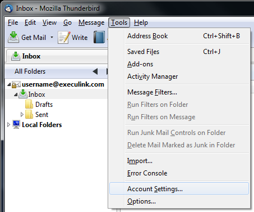The image size is (254, 212).
Task: Click the Local Folders computer icon
Action: click(16, 125)
